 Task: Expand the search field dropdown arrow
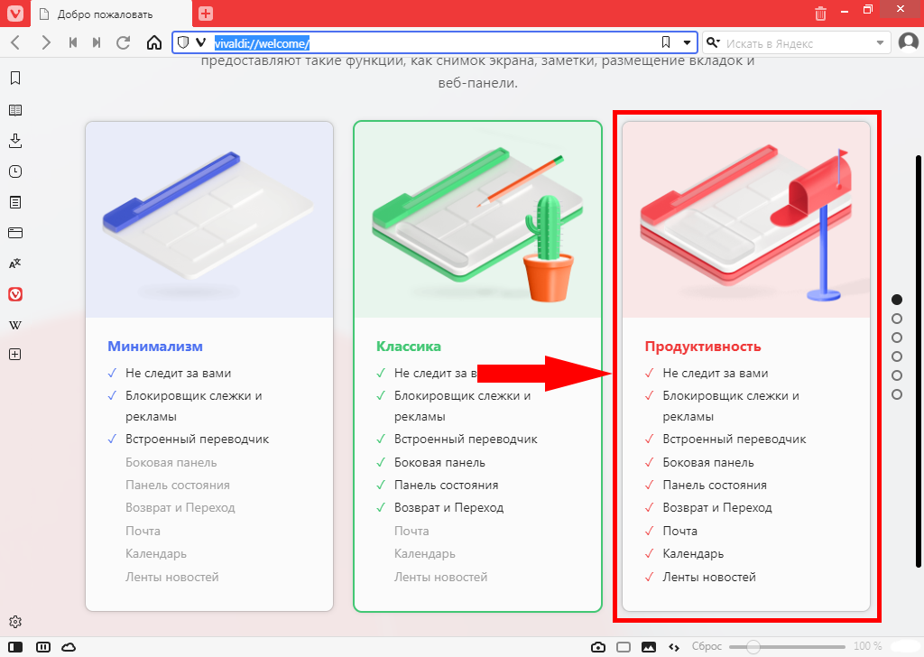tap(881, 42)
